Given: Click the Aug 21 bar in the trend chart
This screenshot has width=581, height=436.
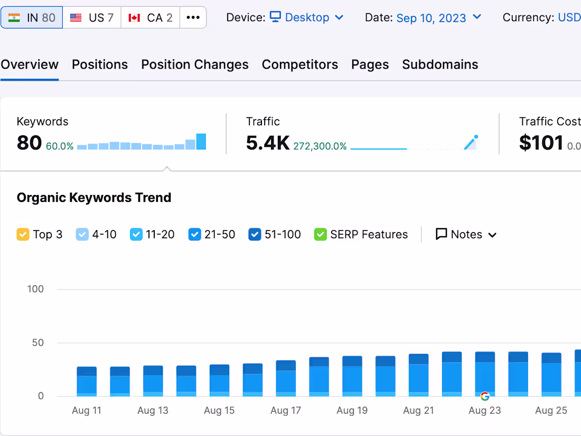Looking at the screenshot, I should coord(418,375).
